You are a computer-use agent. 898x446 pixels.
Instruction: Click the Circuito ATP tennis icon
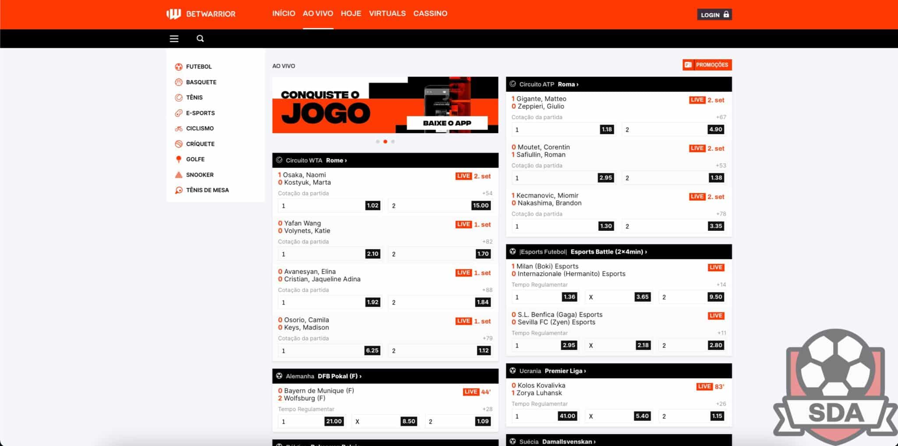[513, 84]
